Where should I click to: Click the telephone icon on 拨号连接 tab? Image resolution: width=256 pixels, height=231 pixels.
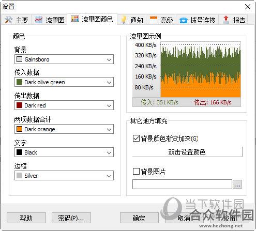click(184, 20)
